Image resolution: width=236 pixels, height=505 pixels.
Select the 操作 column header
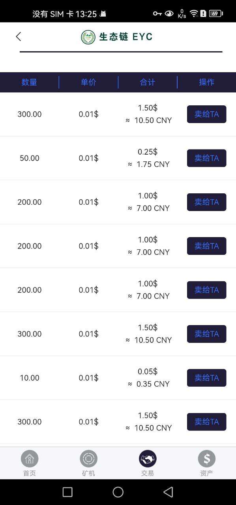tap(207, 82)
